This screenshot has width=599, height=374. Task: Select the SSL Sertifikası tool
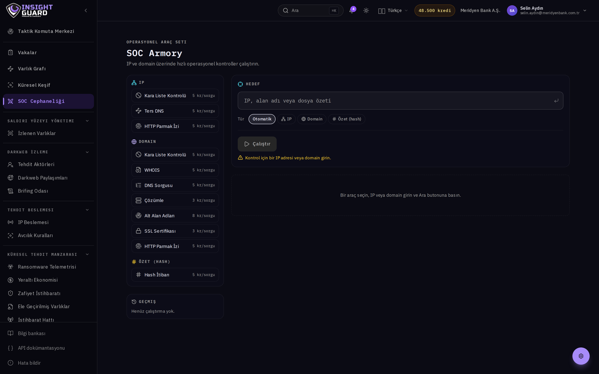(x=175, y=231)
